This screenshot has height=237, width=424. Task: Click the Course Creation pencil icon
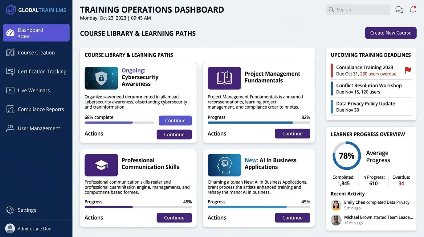tap(10, 52)
